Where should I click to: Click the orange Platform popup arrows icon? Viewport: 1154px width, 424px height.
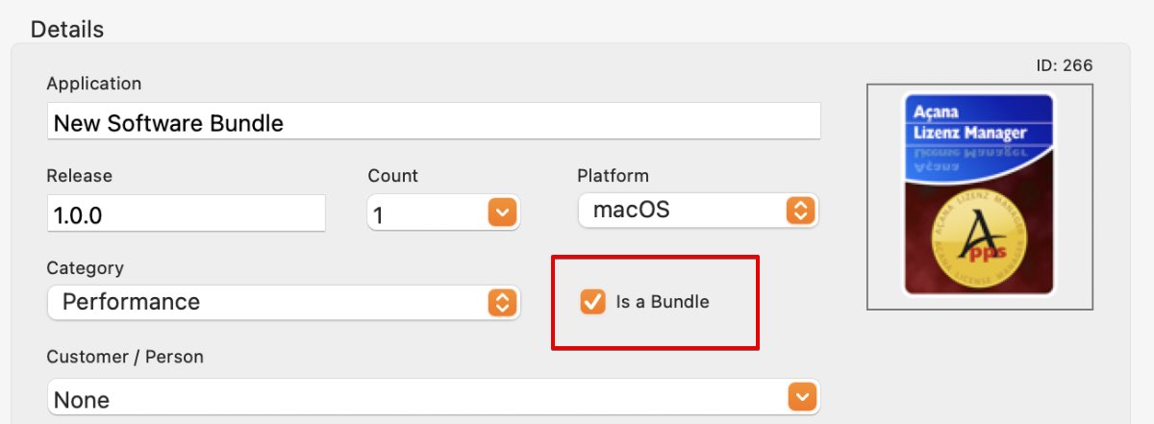[x=800, y=211]
